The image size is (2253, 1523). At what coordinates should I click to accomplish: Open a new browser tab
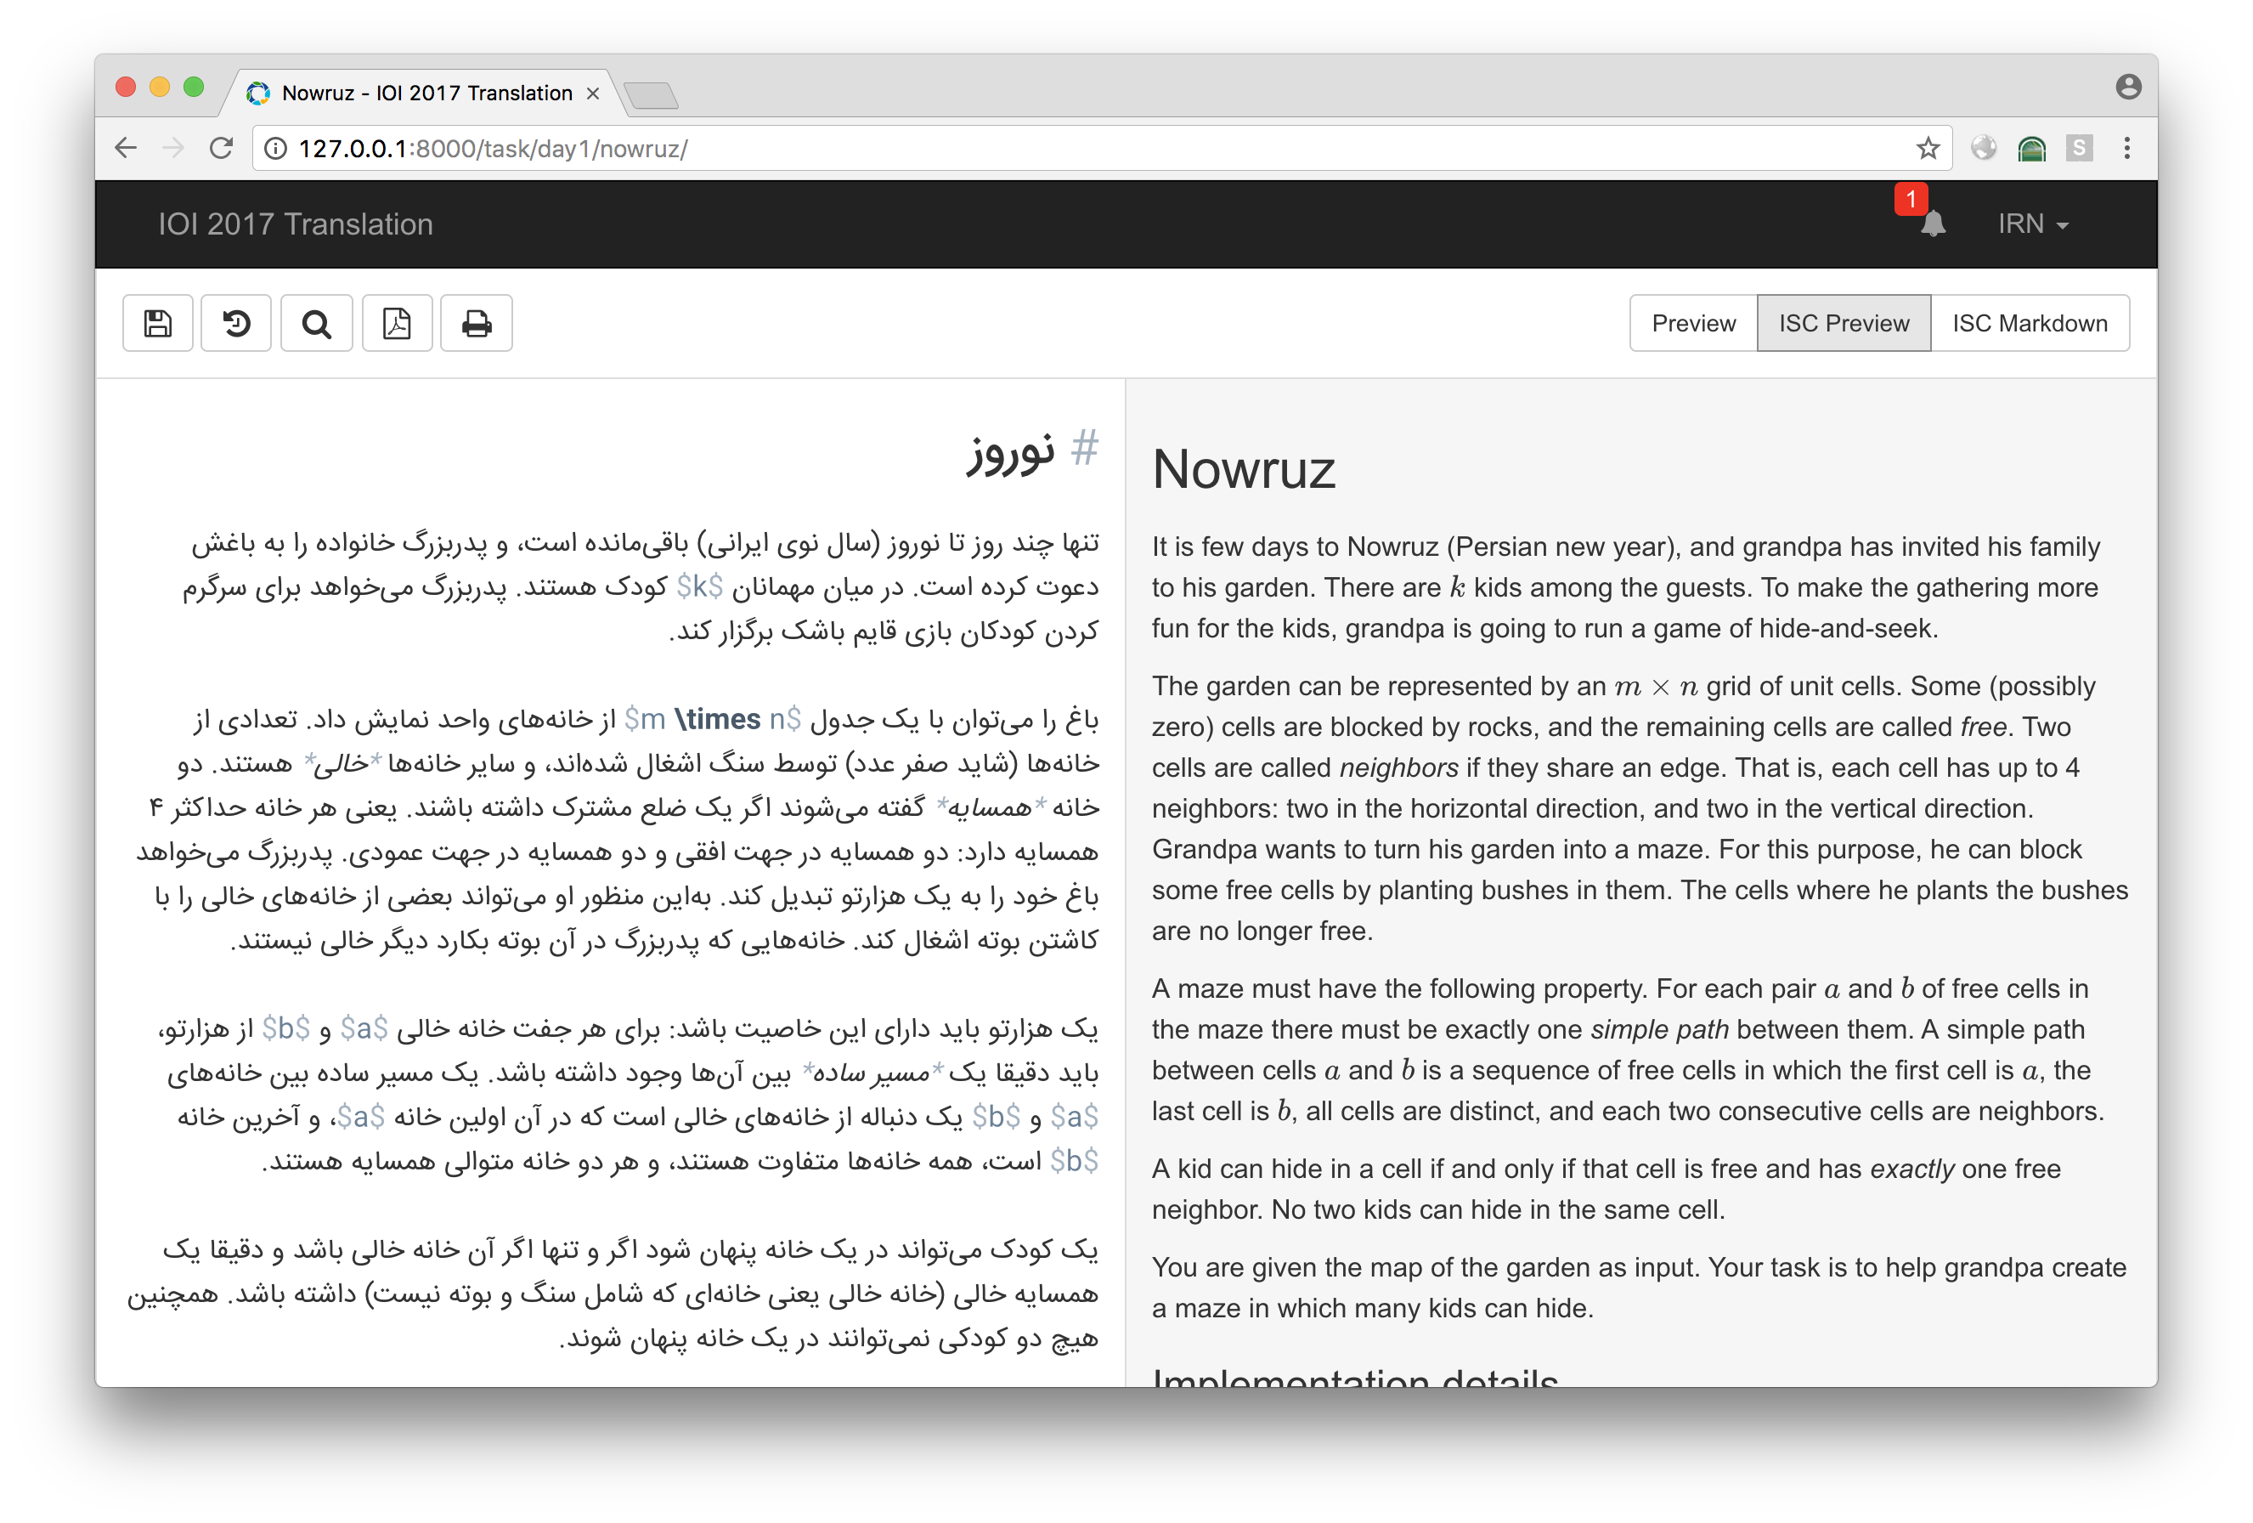[652, 95]
